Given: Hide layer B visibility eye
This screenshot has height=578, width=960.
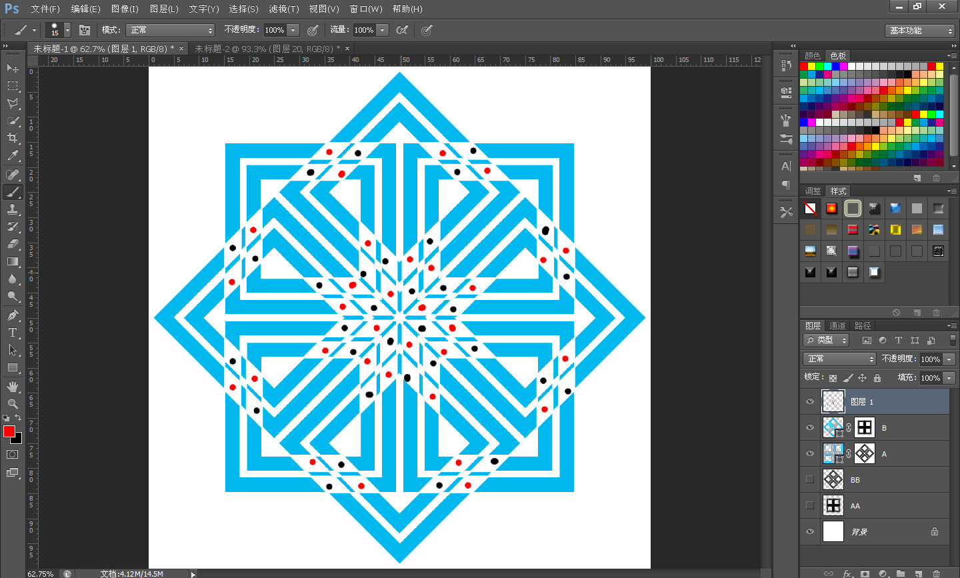Looking at the screenshot, I should [810, 427].
